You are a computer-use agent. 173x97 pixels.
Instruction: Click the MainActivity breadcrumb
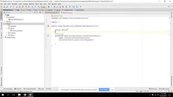79,10
